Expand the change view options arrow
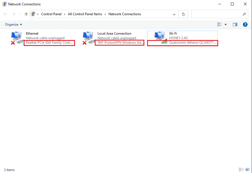This screenshot has width=252, height=173. click(226, 25)
